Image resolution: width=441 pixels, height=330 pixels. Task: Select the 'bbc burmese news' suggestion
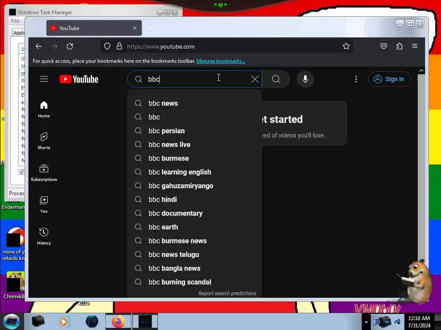pos(195,241)
